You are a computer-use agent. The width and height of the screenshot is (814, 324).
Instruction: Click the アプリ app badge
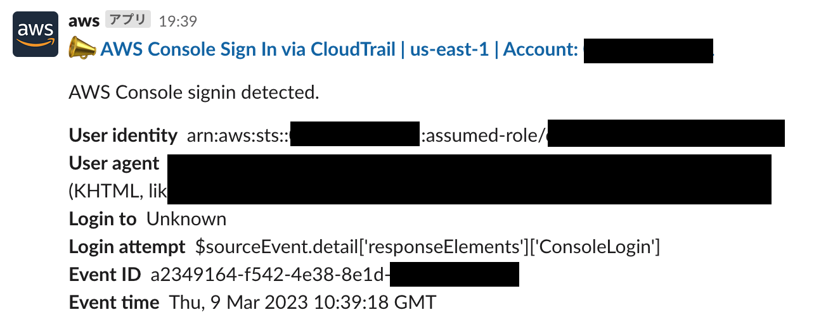128,20
